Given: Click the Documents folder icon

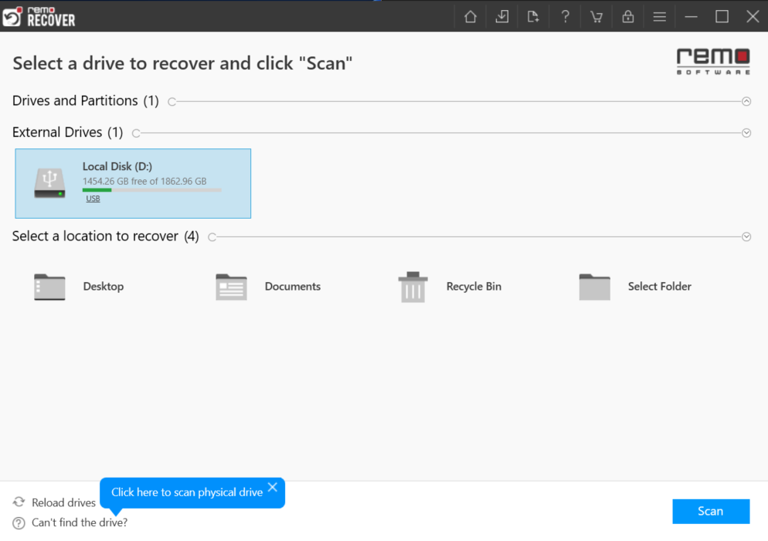Looking at the screenshot, I should tap(231, 287).
